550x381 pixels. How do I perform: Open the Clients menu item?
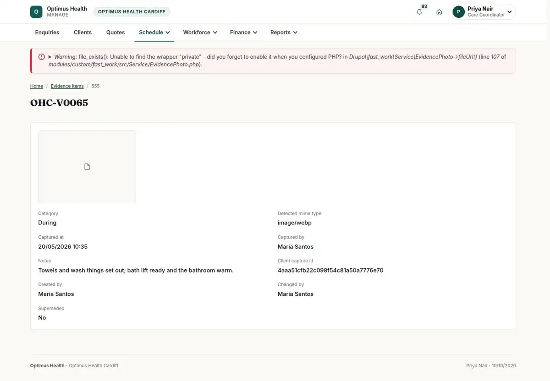[83, 33]
